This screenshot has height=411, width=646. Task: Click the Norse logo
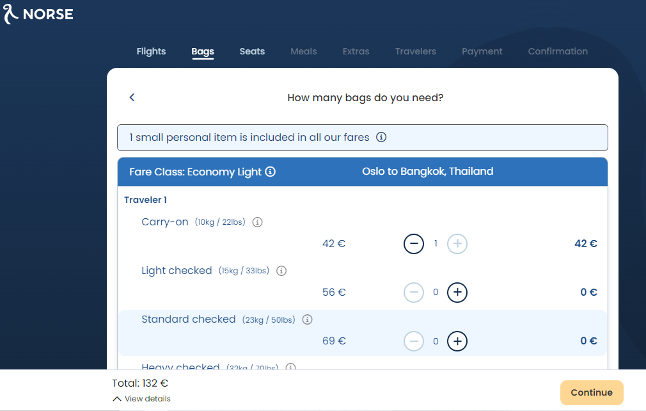tap(38, 14)
